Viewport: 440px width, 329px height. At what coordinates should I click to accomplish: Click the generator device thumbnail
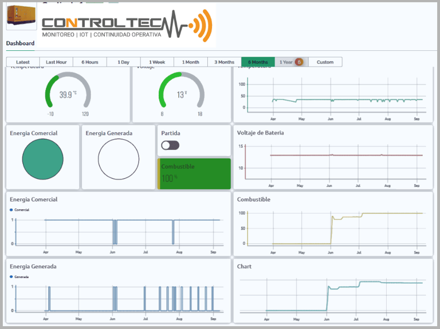coord(22,15)
